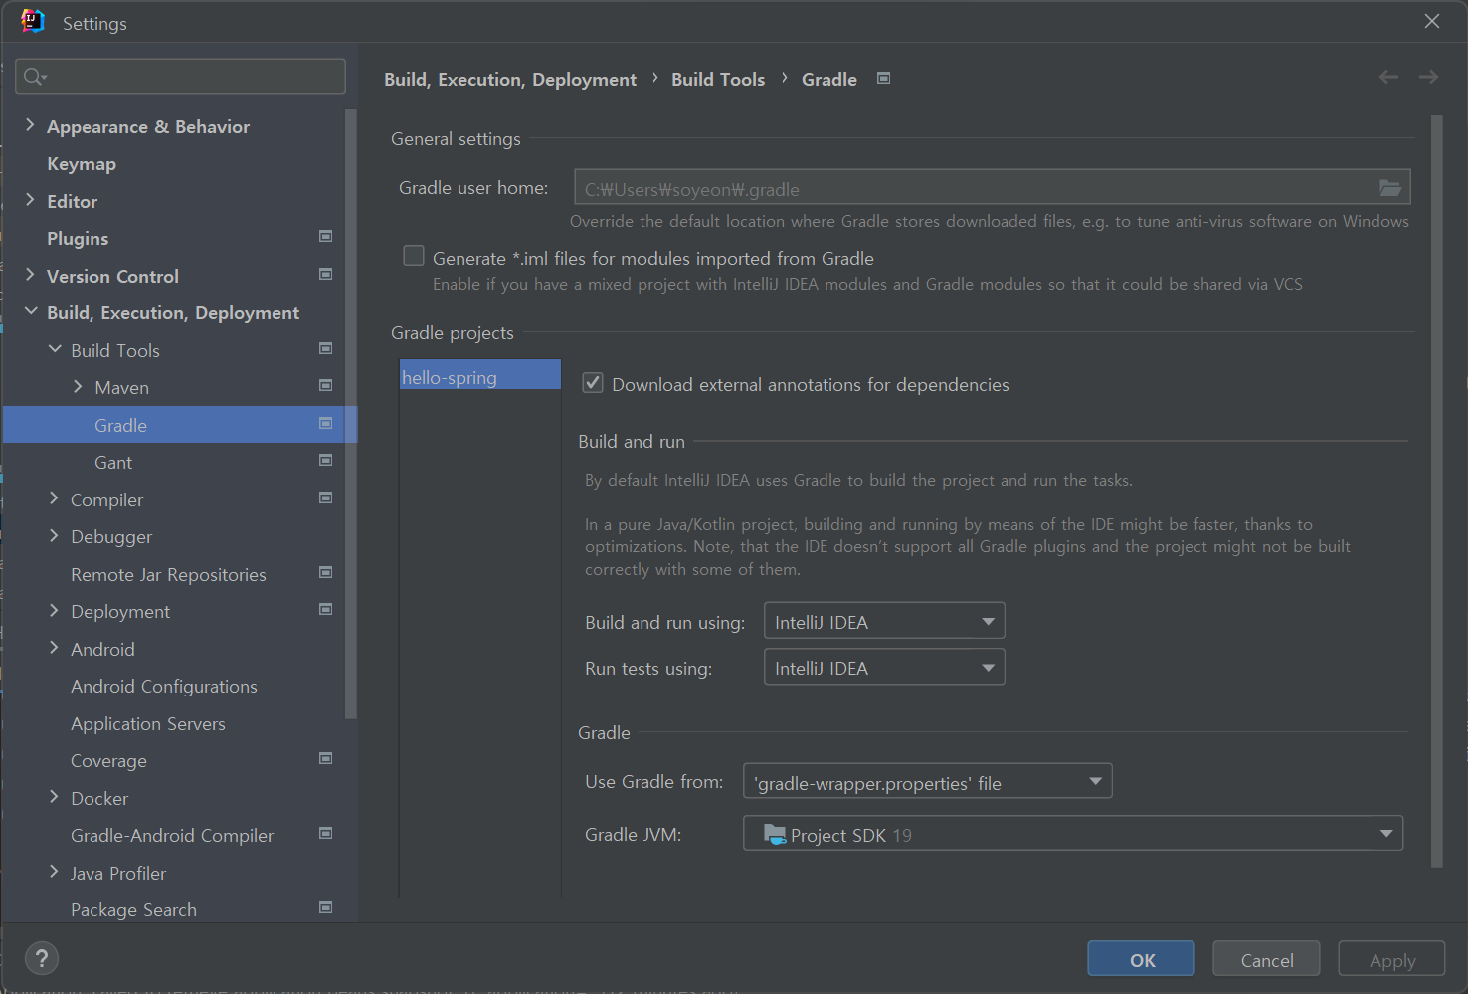Screen dimensions: 1468x994
Task: Click the Apply button
Action: (1392, 959)
